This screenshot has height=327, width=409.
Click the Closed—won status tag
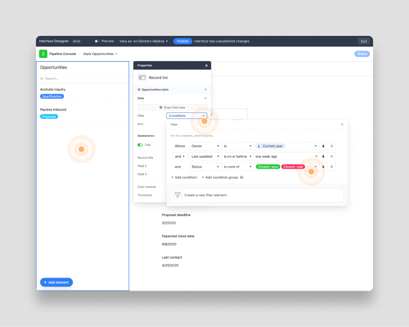pyautogui.click(x=268, y=167)
